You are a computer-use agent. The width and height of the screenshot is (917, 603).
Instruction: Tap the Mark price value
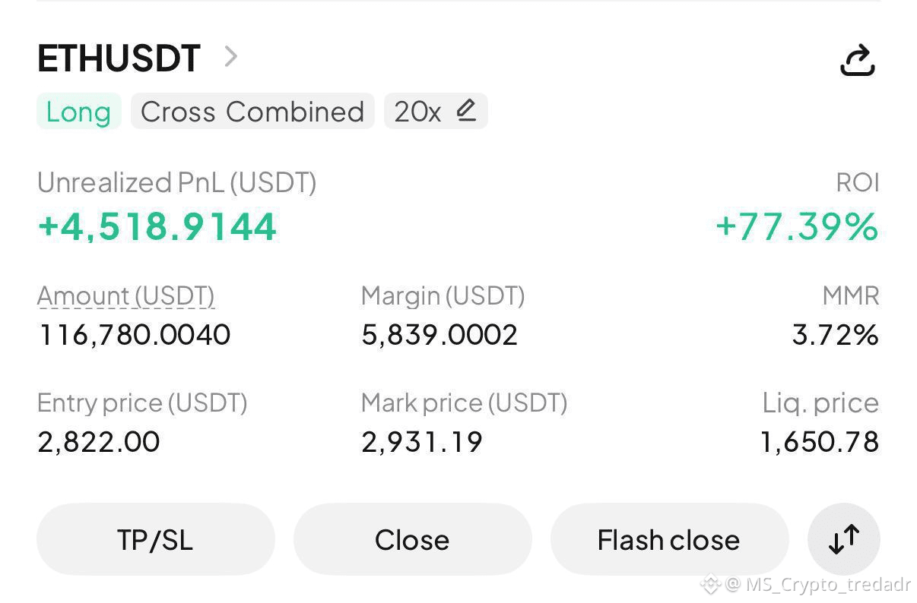[x=422, y=442]
